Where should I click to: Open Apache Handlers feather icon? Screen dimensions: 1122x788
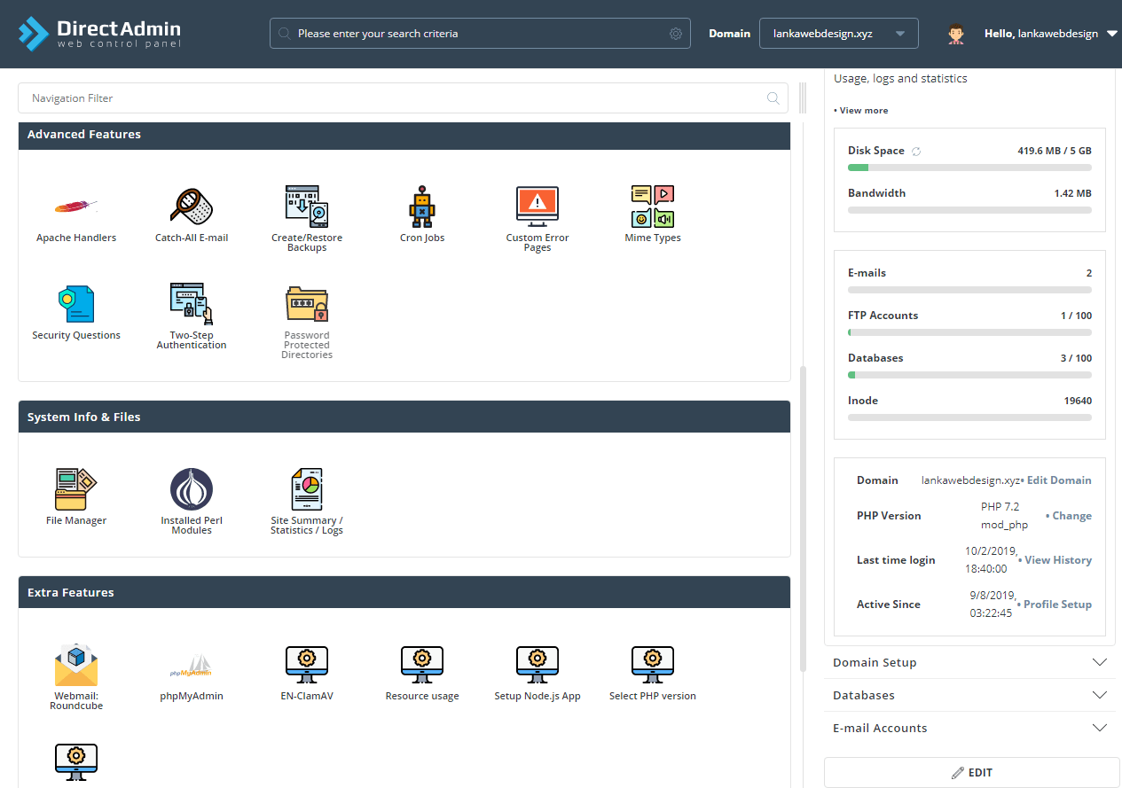point(76,207)
